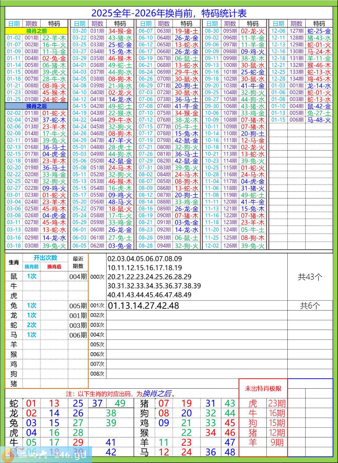The image size is (338, 463).
Task: Select the 9期 limit value for 羊
Action: pos(277,442)
